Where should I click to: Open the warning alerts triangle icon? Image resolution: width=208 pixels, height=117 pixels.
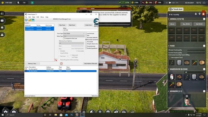[2, 35]
